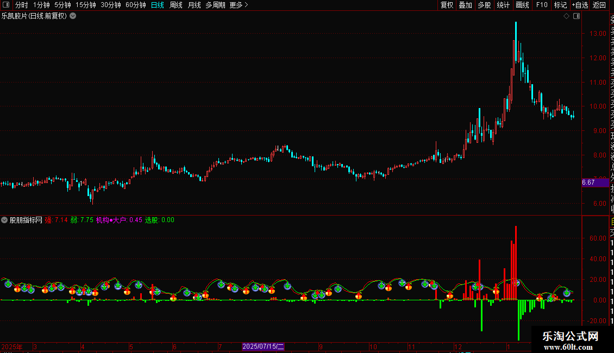Click the 股朋指标网 indicator name

point(26,220)
